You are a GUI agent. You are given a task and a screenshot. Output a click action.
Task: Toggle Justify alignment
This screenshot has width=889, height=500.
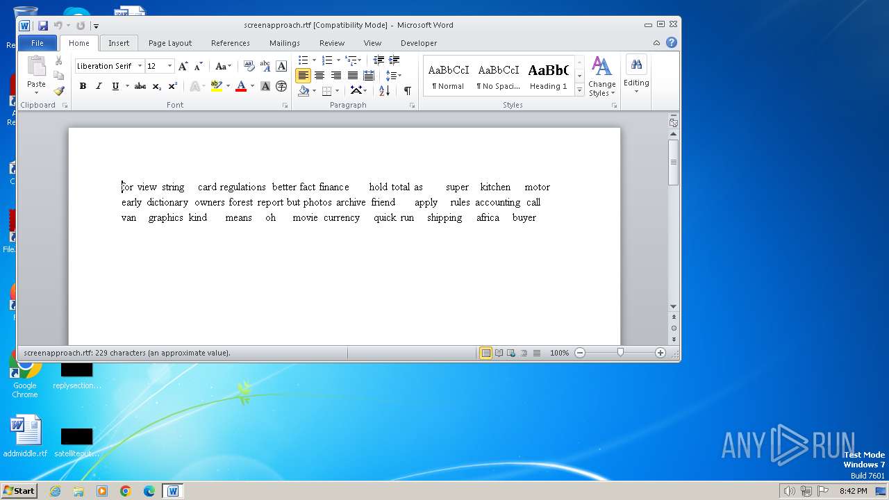tap(353, 76)
